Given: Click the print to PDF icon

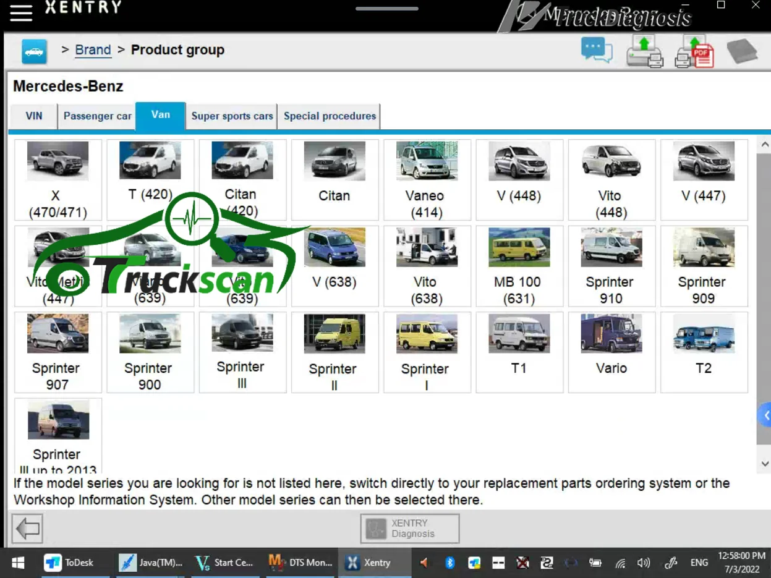Looking at the screenshot, I should click(x=694, y=51).
